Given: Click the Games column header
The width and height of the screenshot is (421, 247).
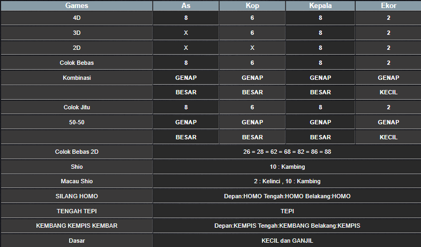Looking at the screenshot, I should tap(77, 6).
